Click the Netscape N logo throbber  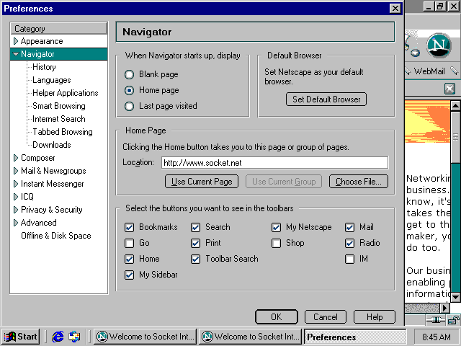pyautogui.click(x=439, y=45)
